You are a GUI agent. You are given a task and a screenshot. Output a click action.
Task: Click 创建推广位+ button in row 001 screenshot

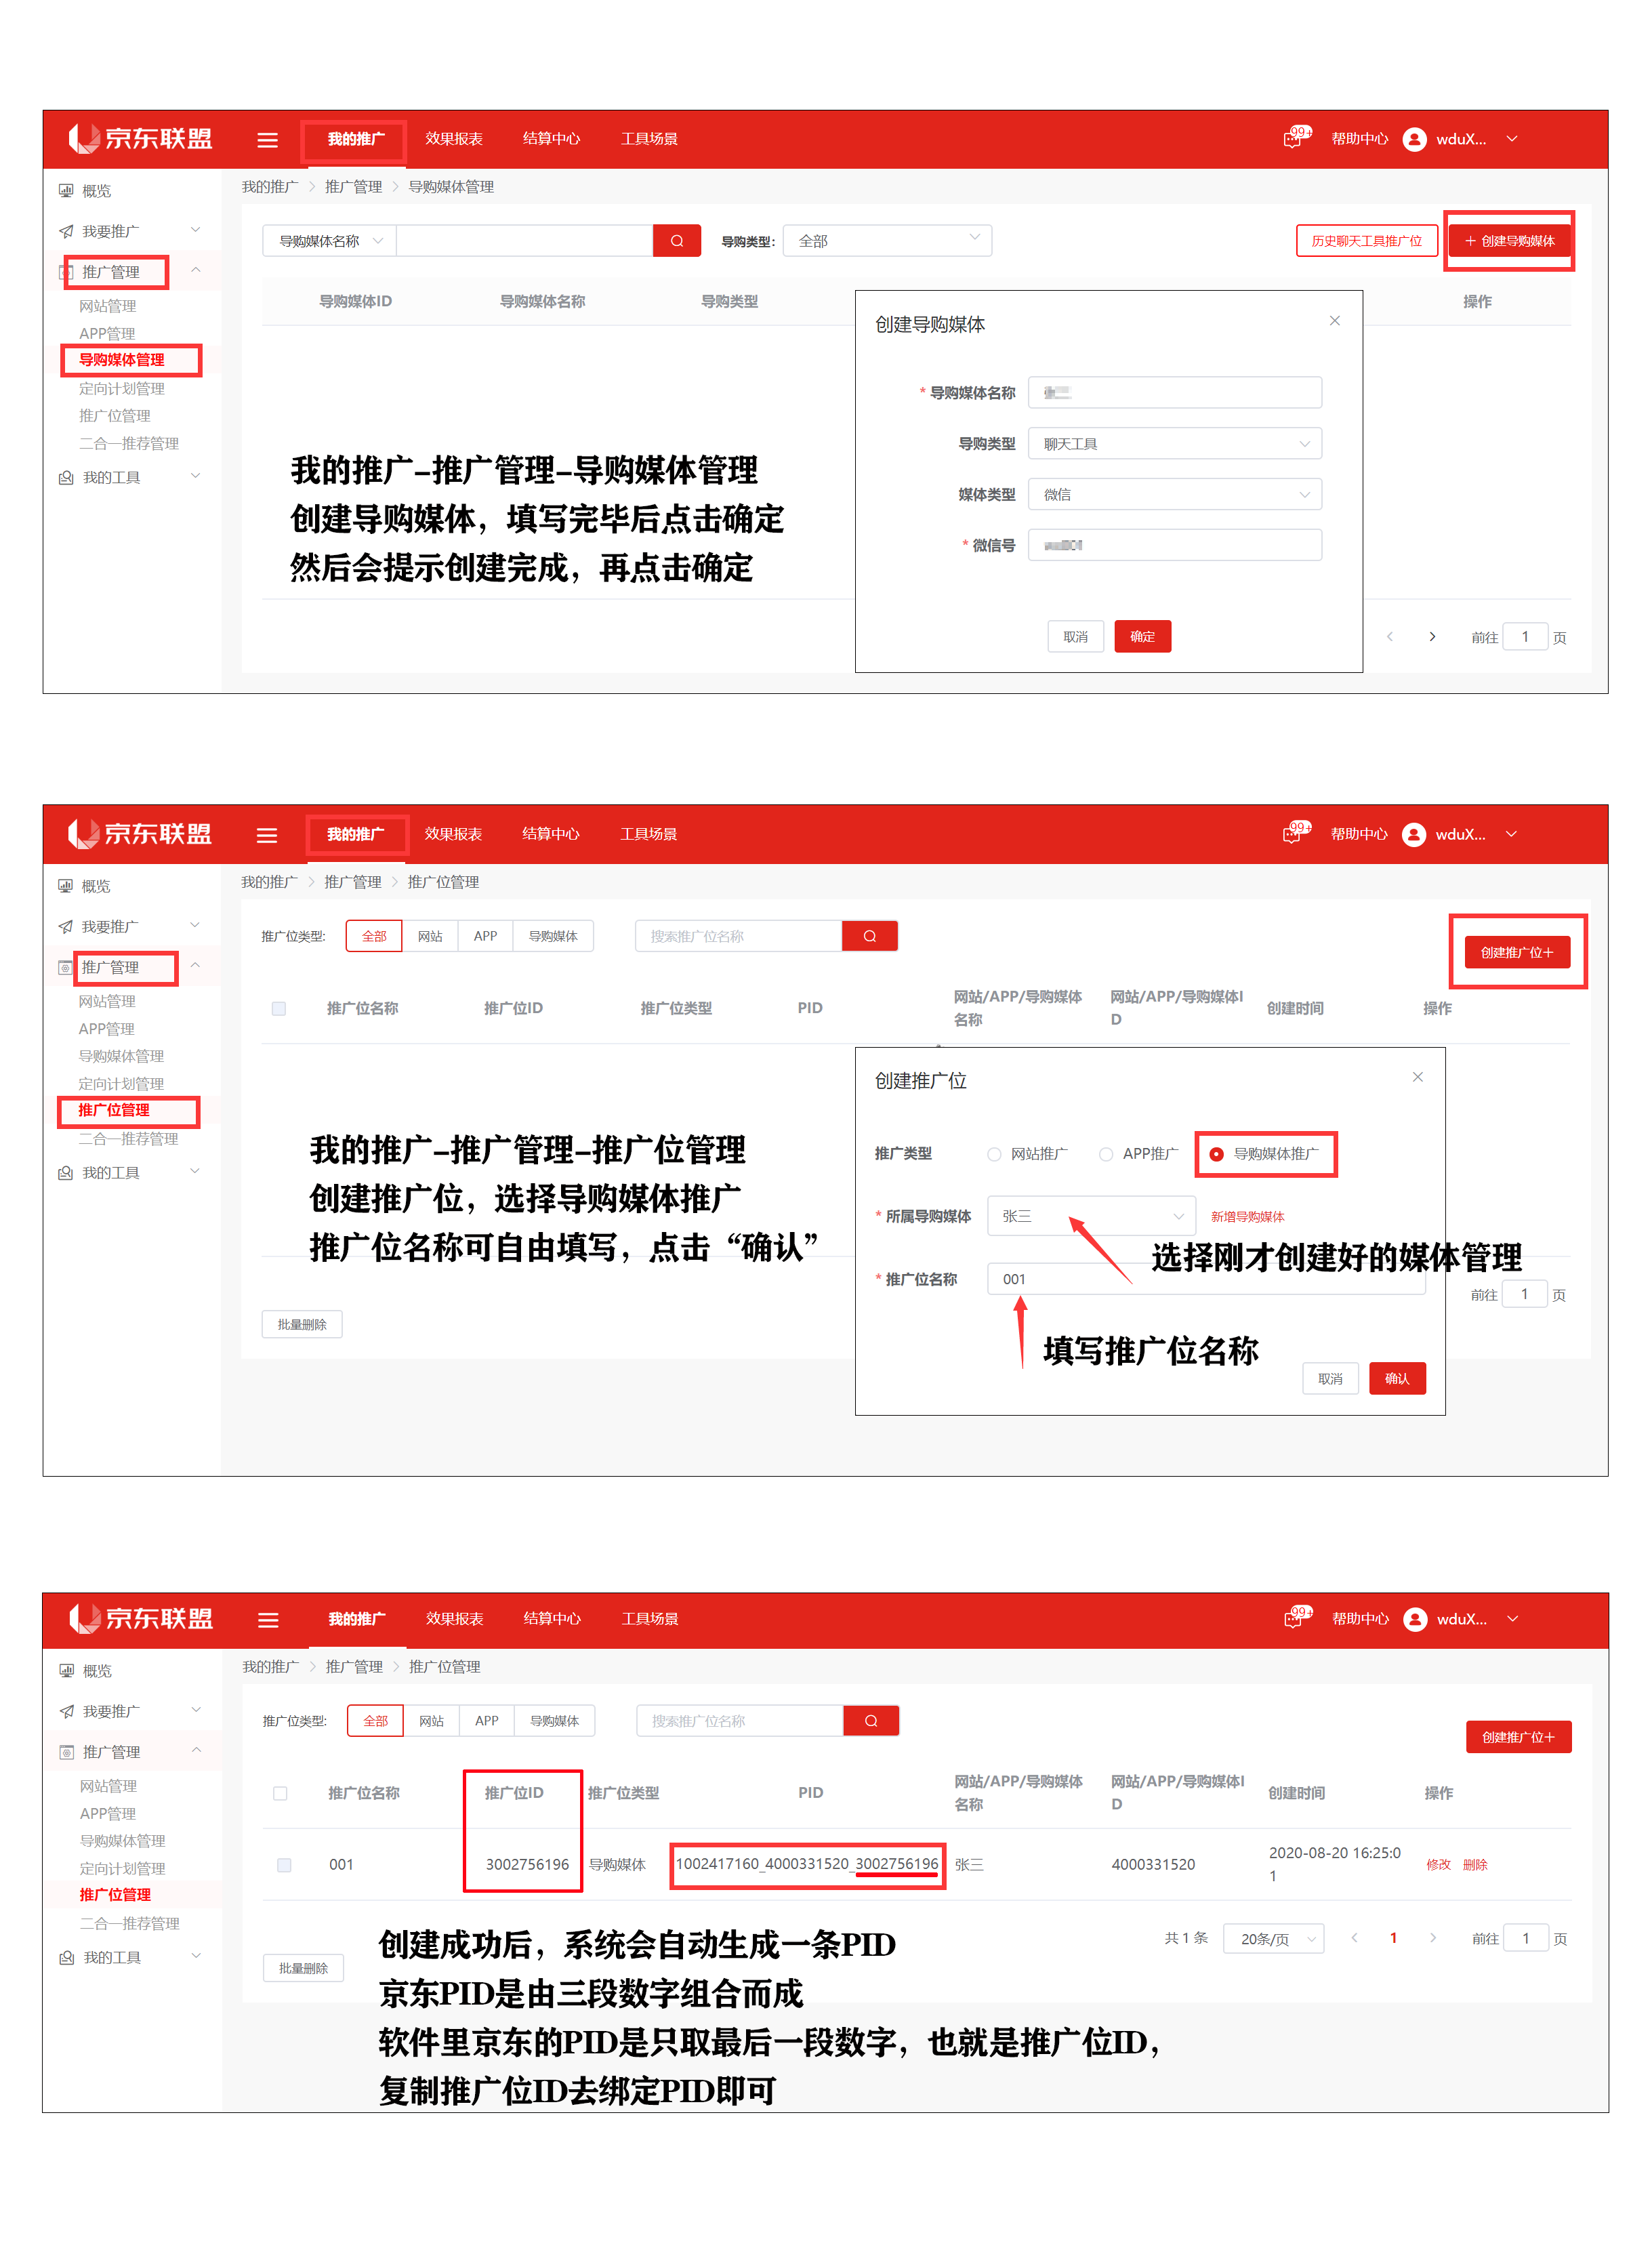[1518, 1737]
